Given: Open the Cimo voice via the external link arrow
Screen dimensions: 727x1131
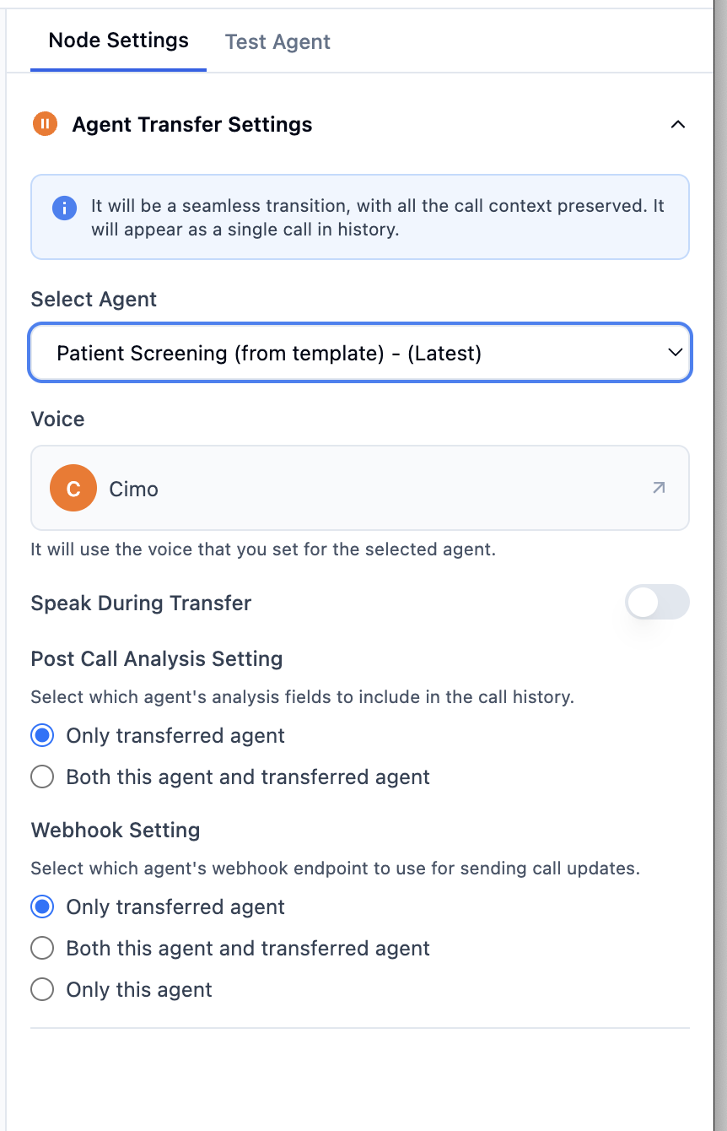Looking at the screenshot, I should 658,488.
